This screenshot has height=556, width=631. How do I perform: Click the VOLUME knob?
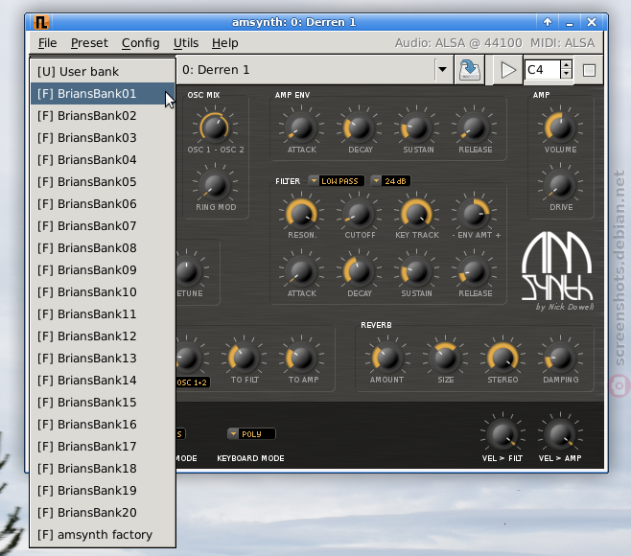(560, 127)
